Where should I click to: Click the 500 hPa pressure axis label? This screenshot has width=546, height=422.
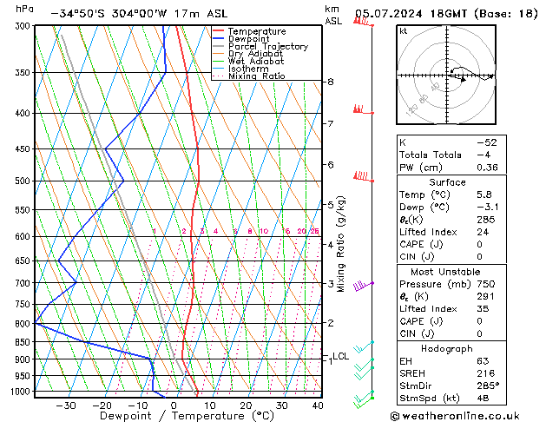[x=23, y=181]
